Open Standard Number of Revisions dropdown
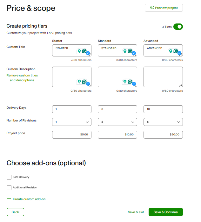Image resolution: width=201 pixels, height=222 pixels. click(117, 122)
